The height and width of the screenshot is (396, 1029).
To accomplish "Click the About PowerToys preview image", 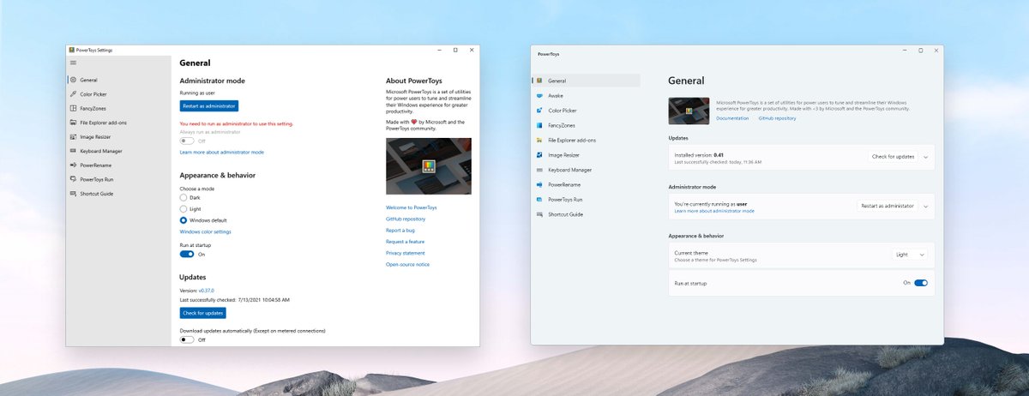I will click(428, 166).
